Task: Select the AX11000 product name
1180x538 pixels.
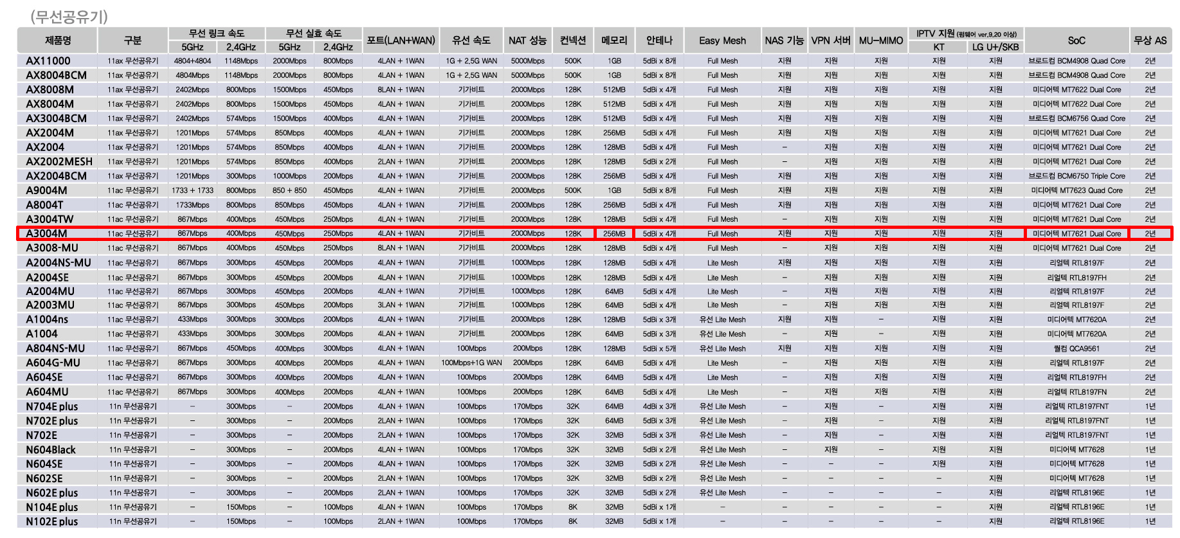Action: (x=48, y=61)
